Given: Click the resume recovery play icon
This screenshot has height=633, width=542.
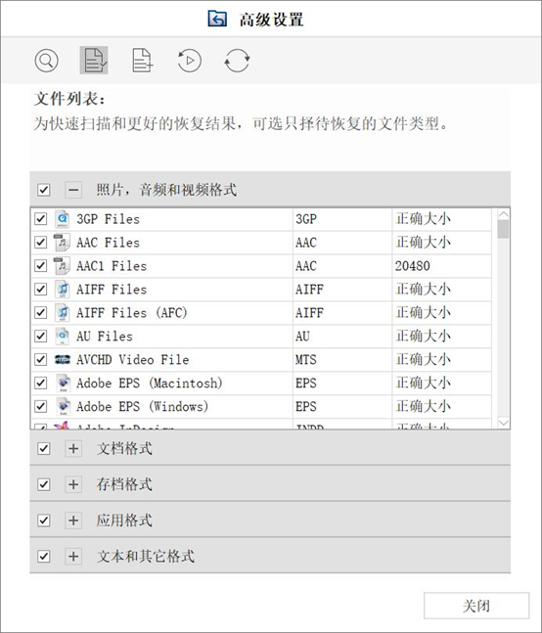Looking at the screenshot, I should 189,61.
